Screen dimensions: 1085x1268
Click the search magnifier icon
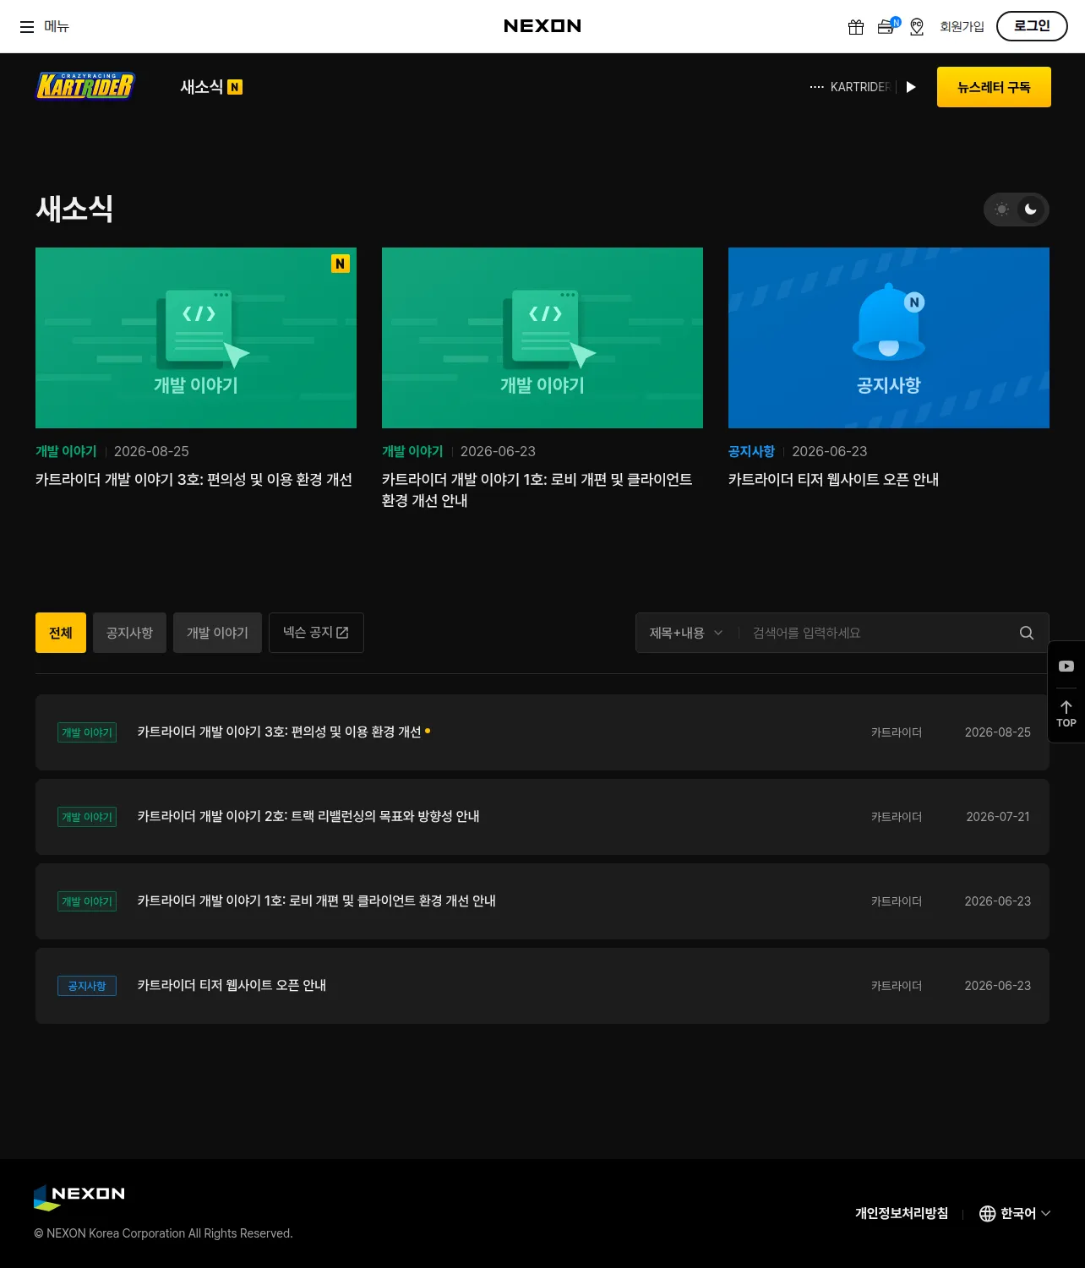[x=1027, y=633]
